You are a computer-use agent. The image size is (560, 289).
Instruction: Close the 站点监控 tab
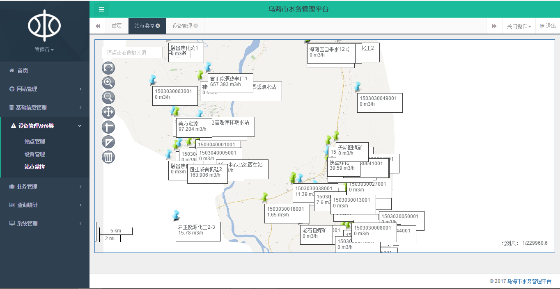[x=158, y=26]
